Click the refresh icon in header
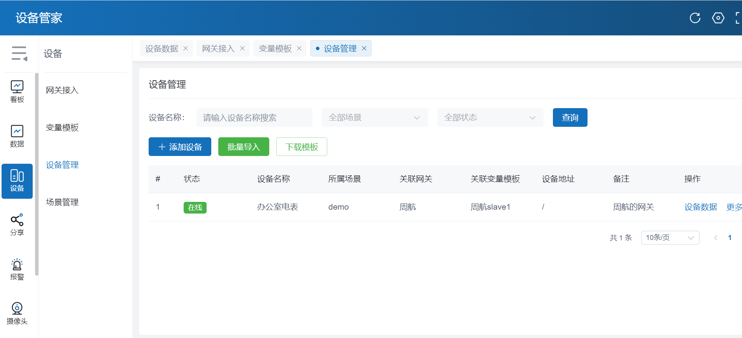 [695, 18]
